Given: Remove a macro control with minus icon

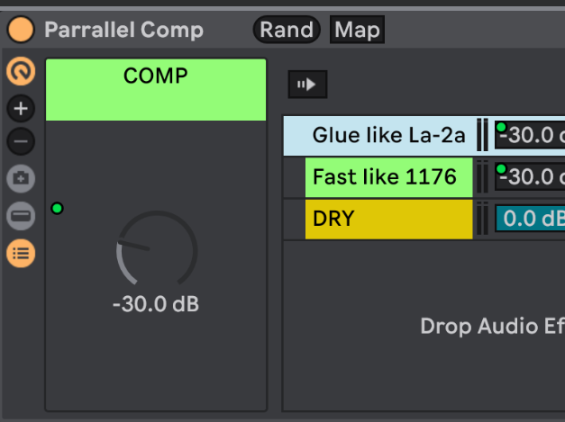Looking at the screenshot, I should [21, 141].
